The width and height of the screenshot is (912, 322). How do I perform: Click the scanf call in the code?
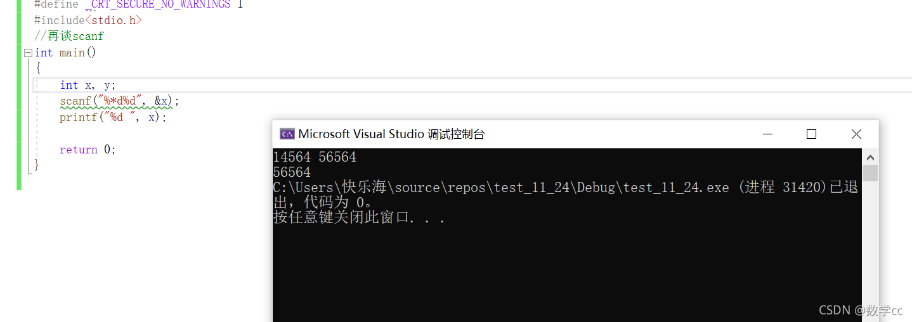point(120,101)
